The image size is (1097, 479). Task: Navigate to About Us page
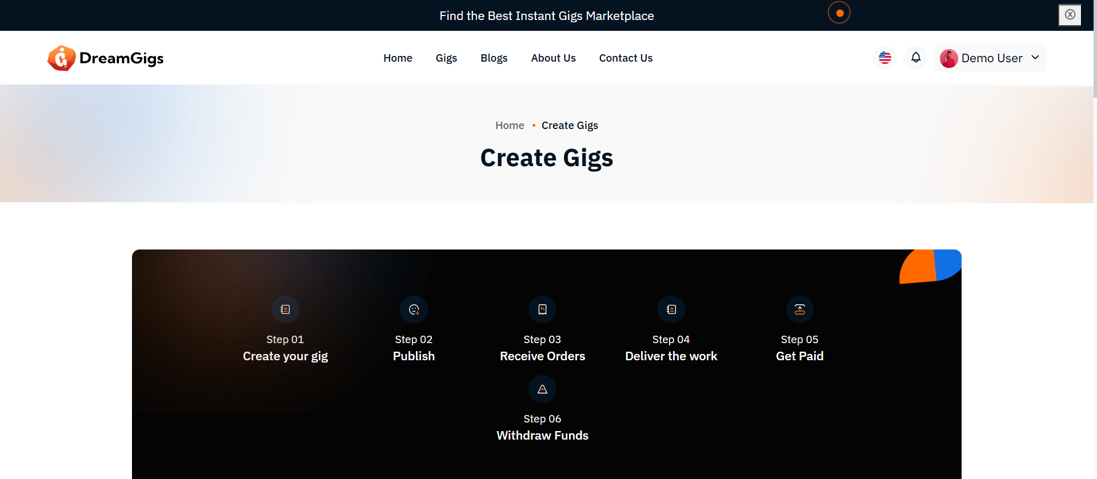pos(553,58)
